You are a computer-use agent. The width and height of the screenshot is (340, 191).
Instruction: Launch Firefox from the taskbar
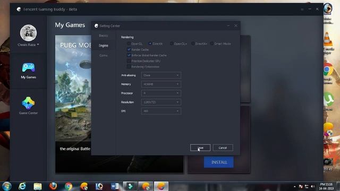[x=53, y=186]
